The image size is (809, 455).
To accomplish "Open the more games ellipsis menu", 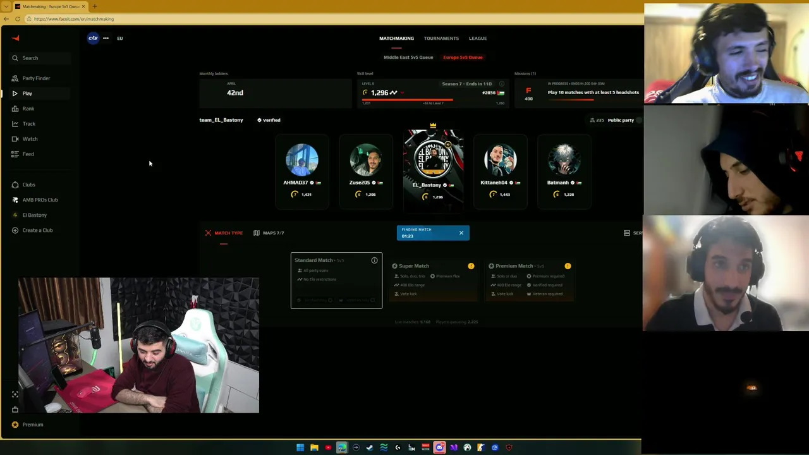I will [106, 39].
